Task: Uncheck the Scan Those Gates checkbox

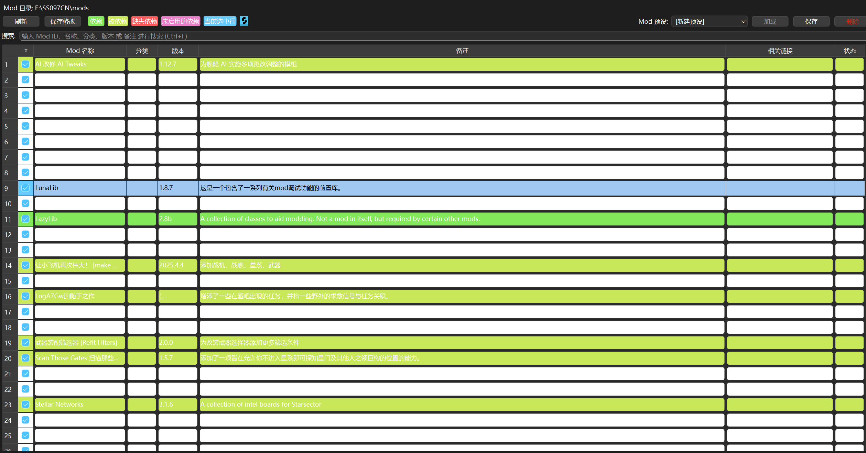Action: coord(25,358)
